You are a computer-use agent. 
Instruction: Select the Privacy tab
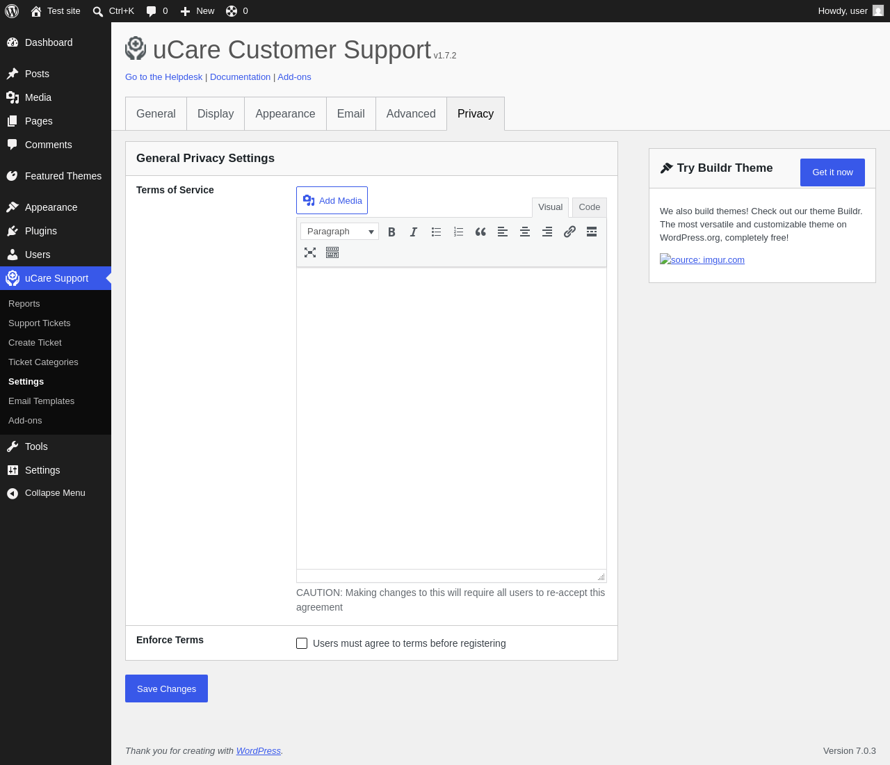click(476, 113)
